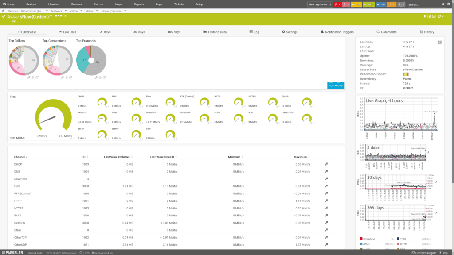Sort the table by Channel column
Screen dimensions: 454x255
tap(21, 157)
